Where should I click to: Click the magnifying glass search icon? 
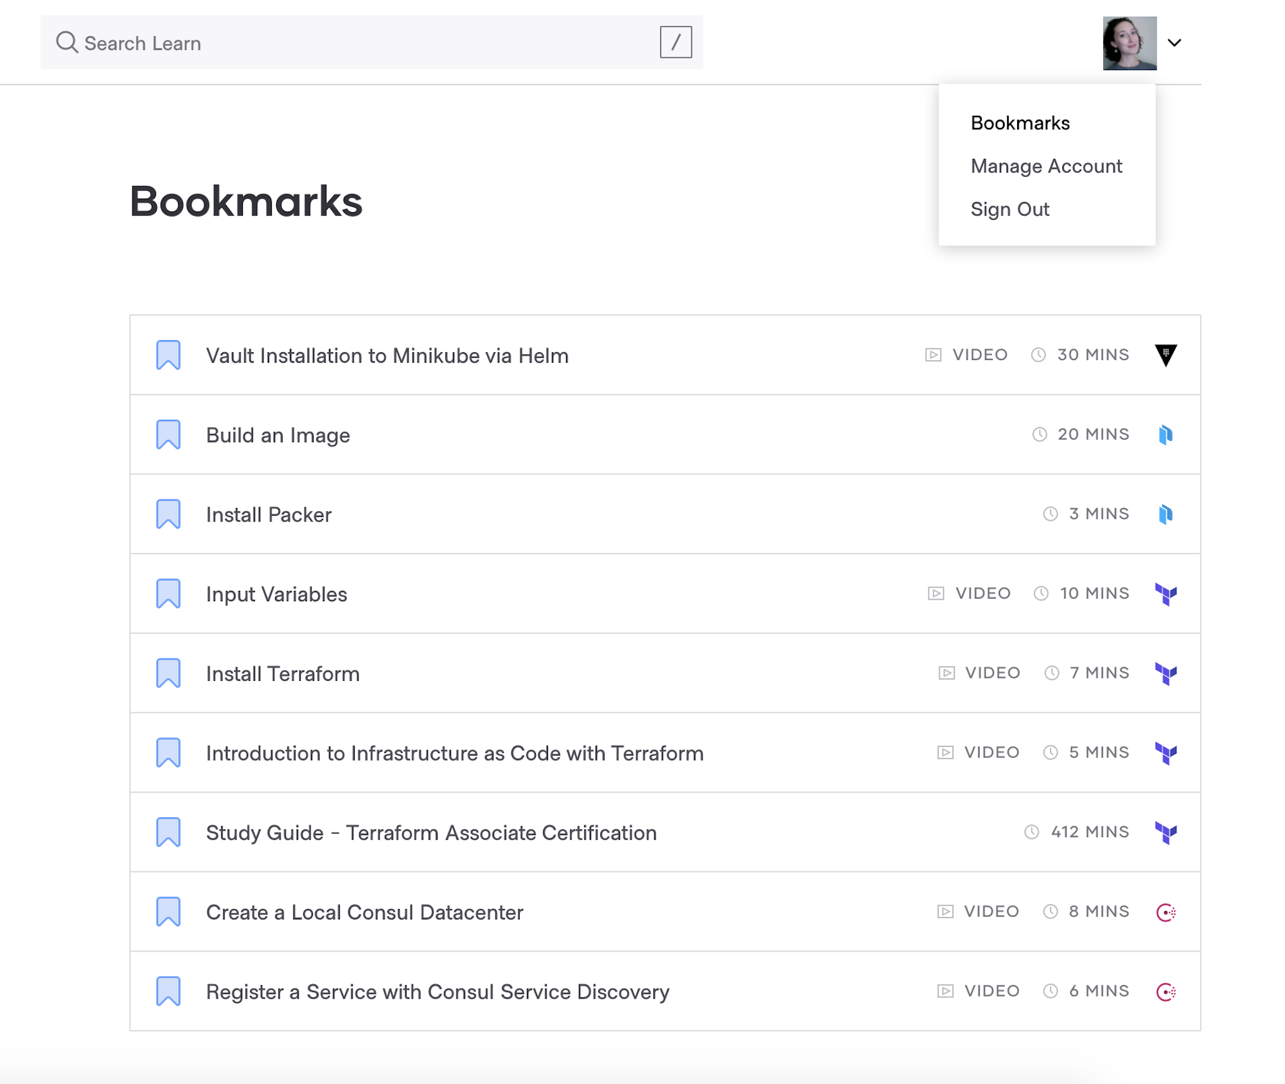67,42
